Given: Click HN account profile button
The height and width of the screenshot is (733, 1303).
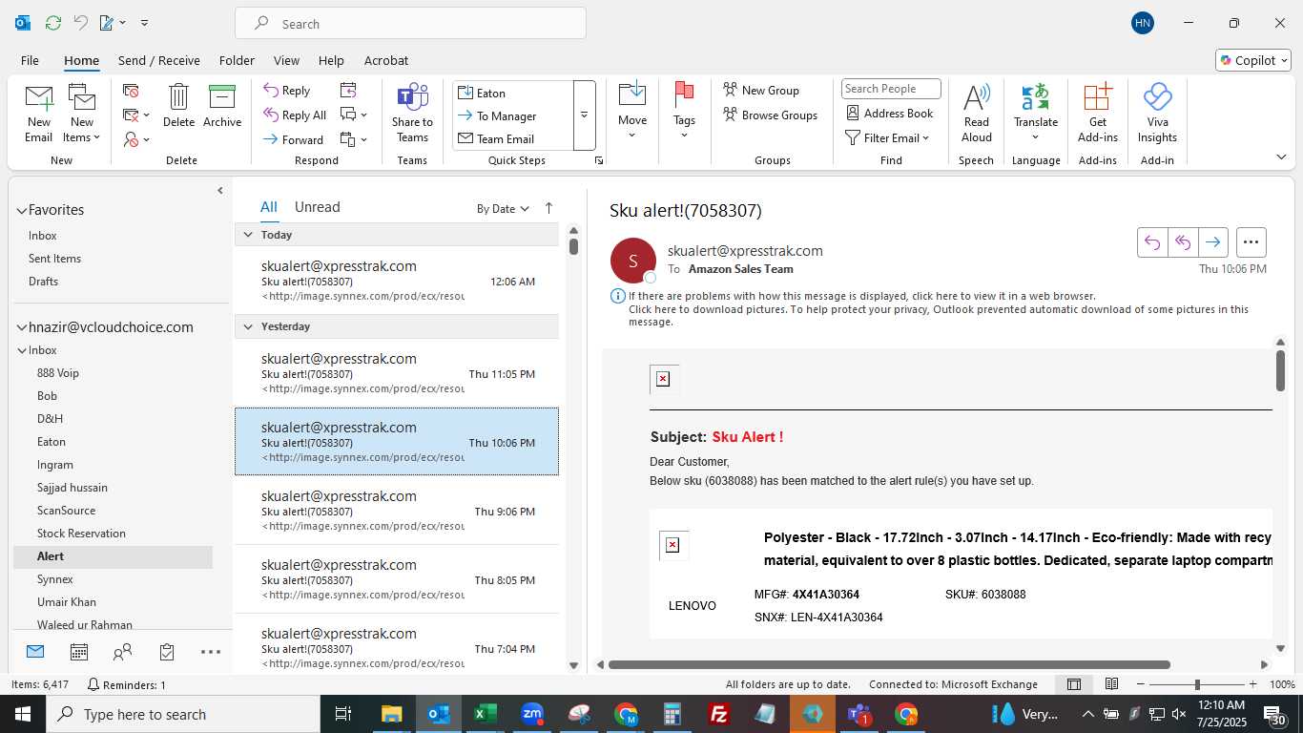Looking at the screenshot, I should coord(1143,23).
